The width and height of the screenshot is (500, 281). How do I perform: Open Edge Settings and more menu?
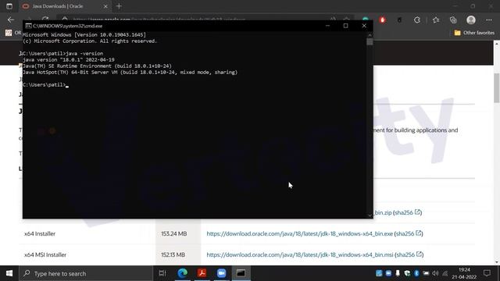tap(489, 20)
